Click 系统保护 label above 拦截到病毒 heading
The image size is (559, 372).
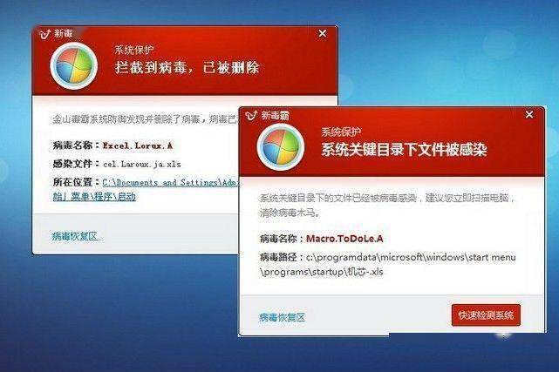pos(134,50)
